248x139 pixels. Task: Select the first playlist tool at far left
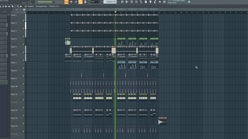coord(1,7)
